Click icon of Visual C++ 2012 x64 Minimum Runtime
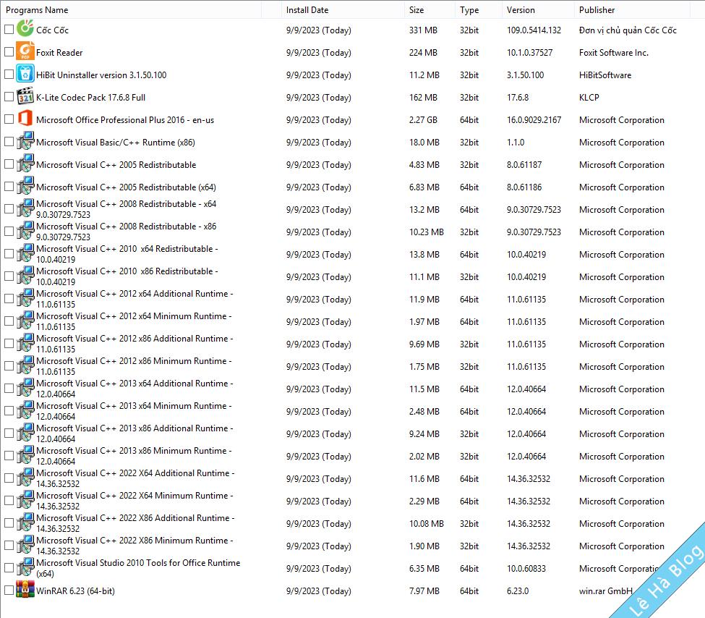The height and width of the screenshot is (618, 705). click(25, 321)
